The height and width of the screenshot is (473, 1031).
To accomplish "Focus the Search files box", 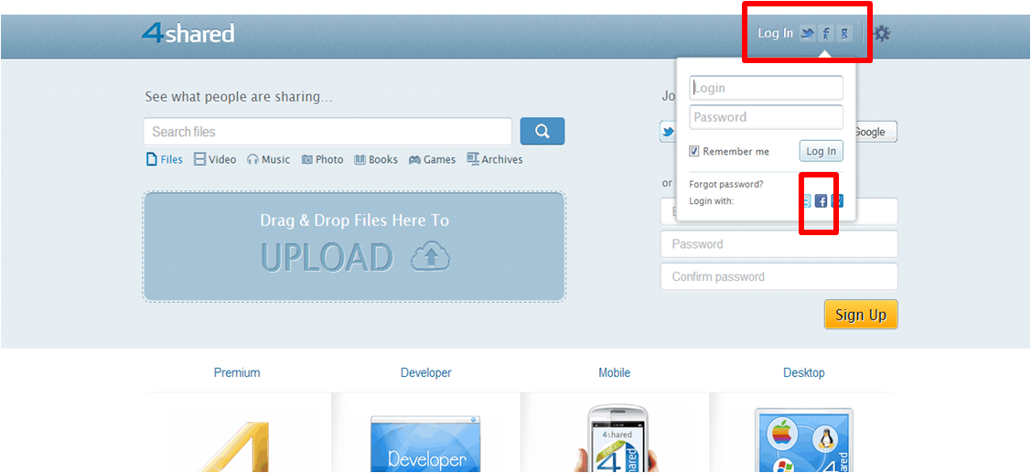I will coord(328,132).
